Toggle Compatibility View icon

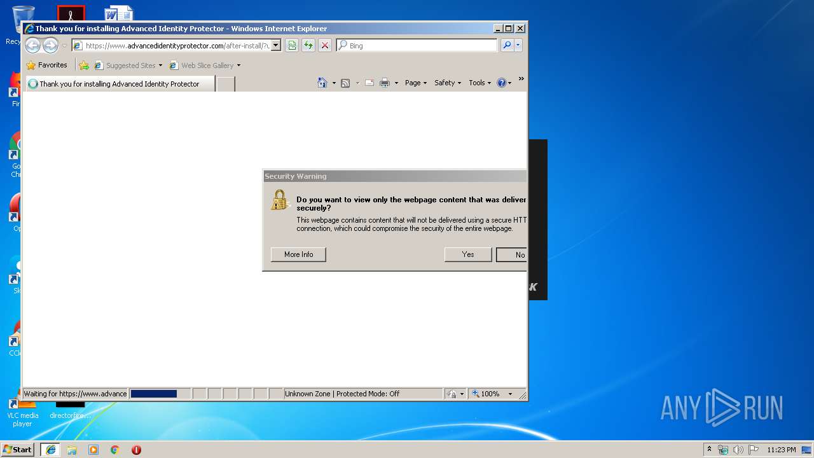pyautogui.click(x=292, y=45)
